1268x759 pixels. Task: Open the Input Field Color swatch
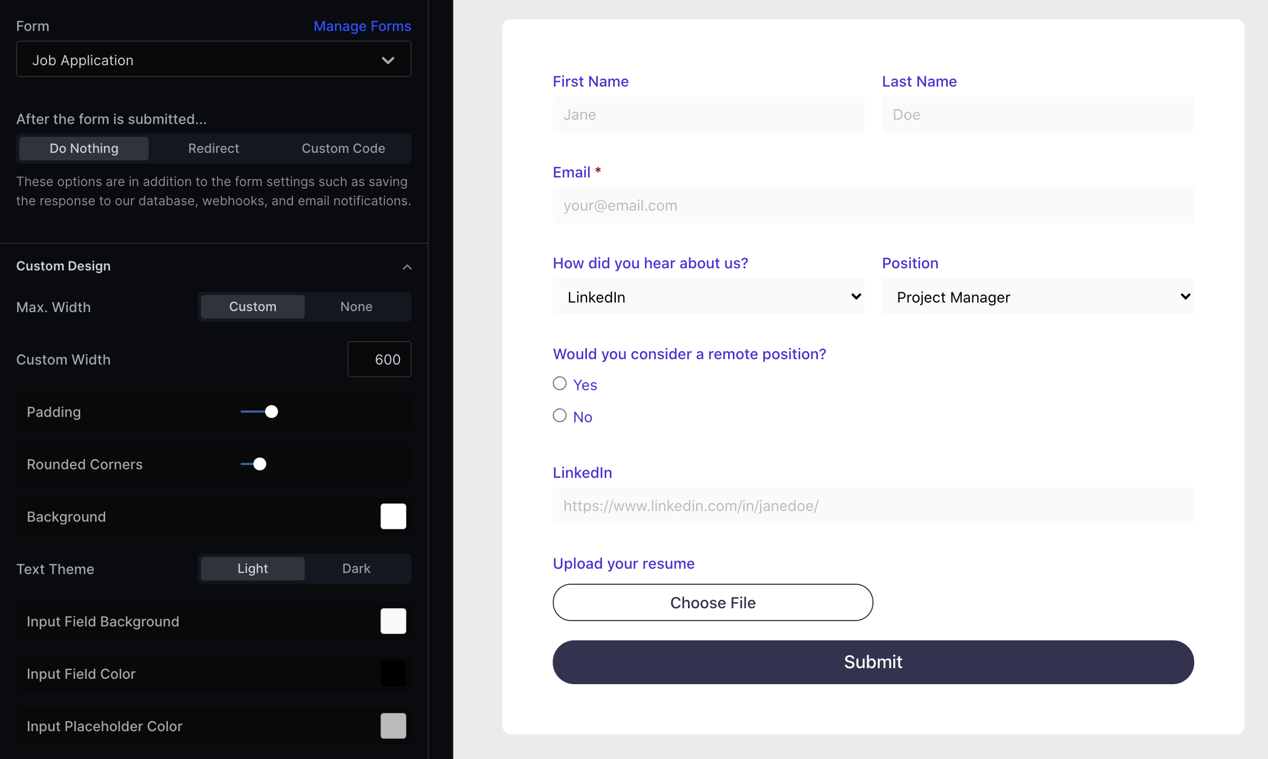393,673
